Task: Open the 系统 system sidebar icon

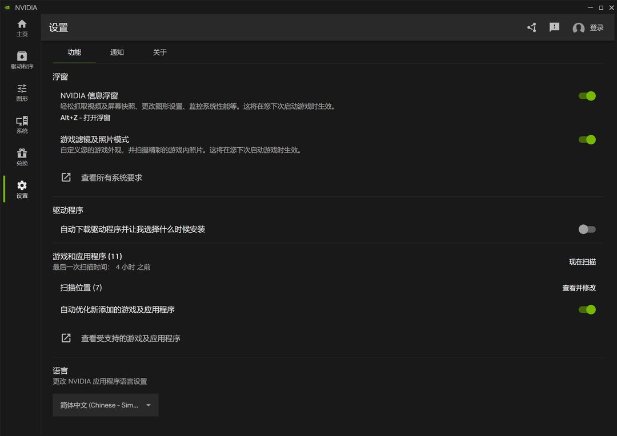Action: pyautogui.click(x=22, y=120)
